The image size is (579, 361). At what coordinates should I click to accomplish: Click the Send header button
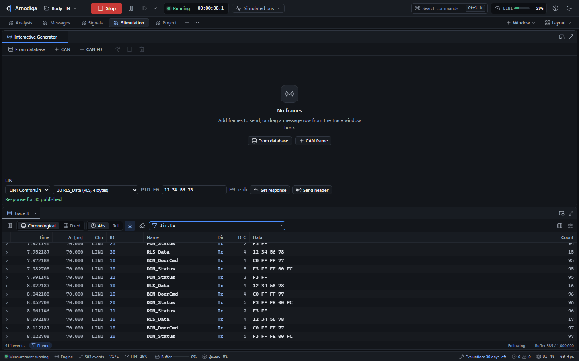312,190
